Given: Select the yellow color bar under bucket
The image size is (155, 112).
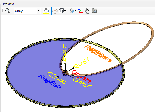Looking at the screenshot, I should click(46, 13).
